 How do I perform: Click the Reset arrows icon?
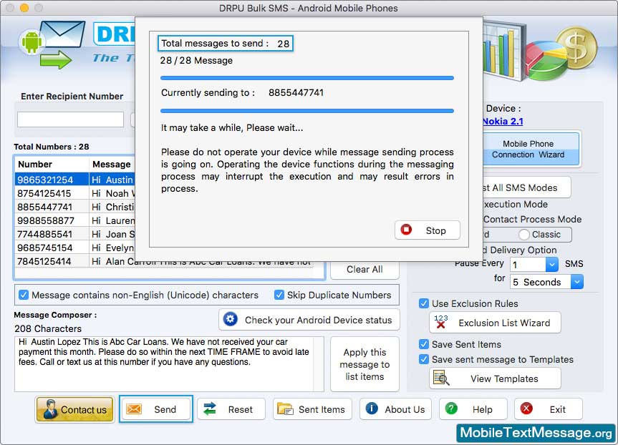[210, 409]
